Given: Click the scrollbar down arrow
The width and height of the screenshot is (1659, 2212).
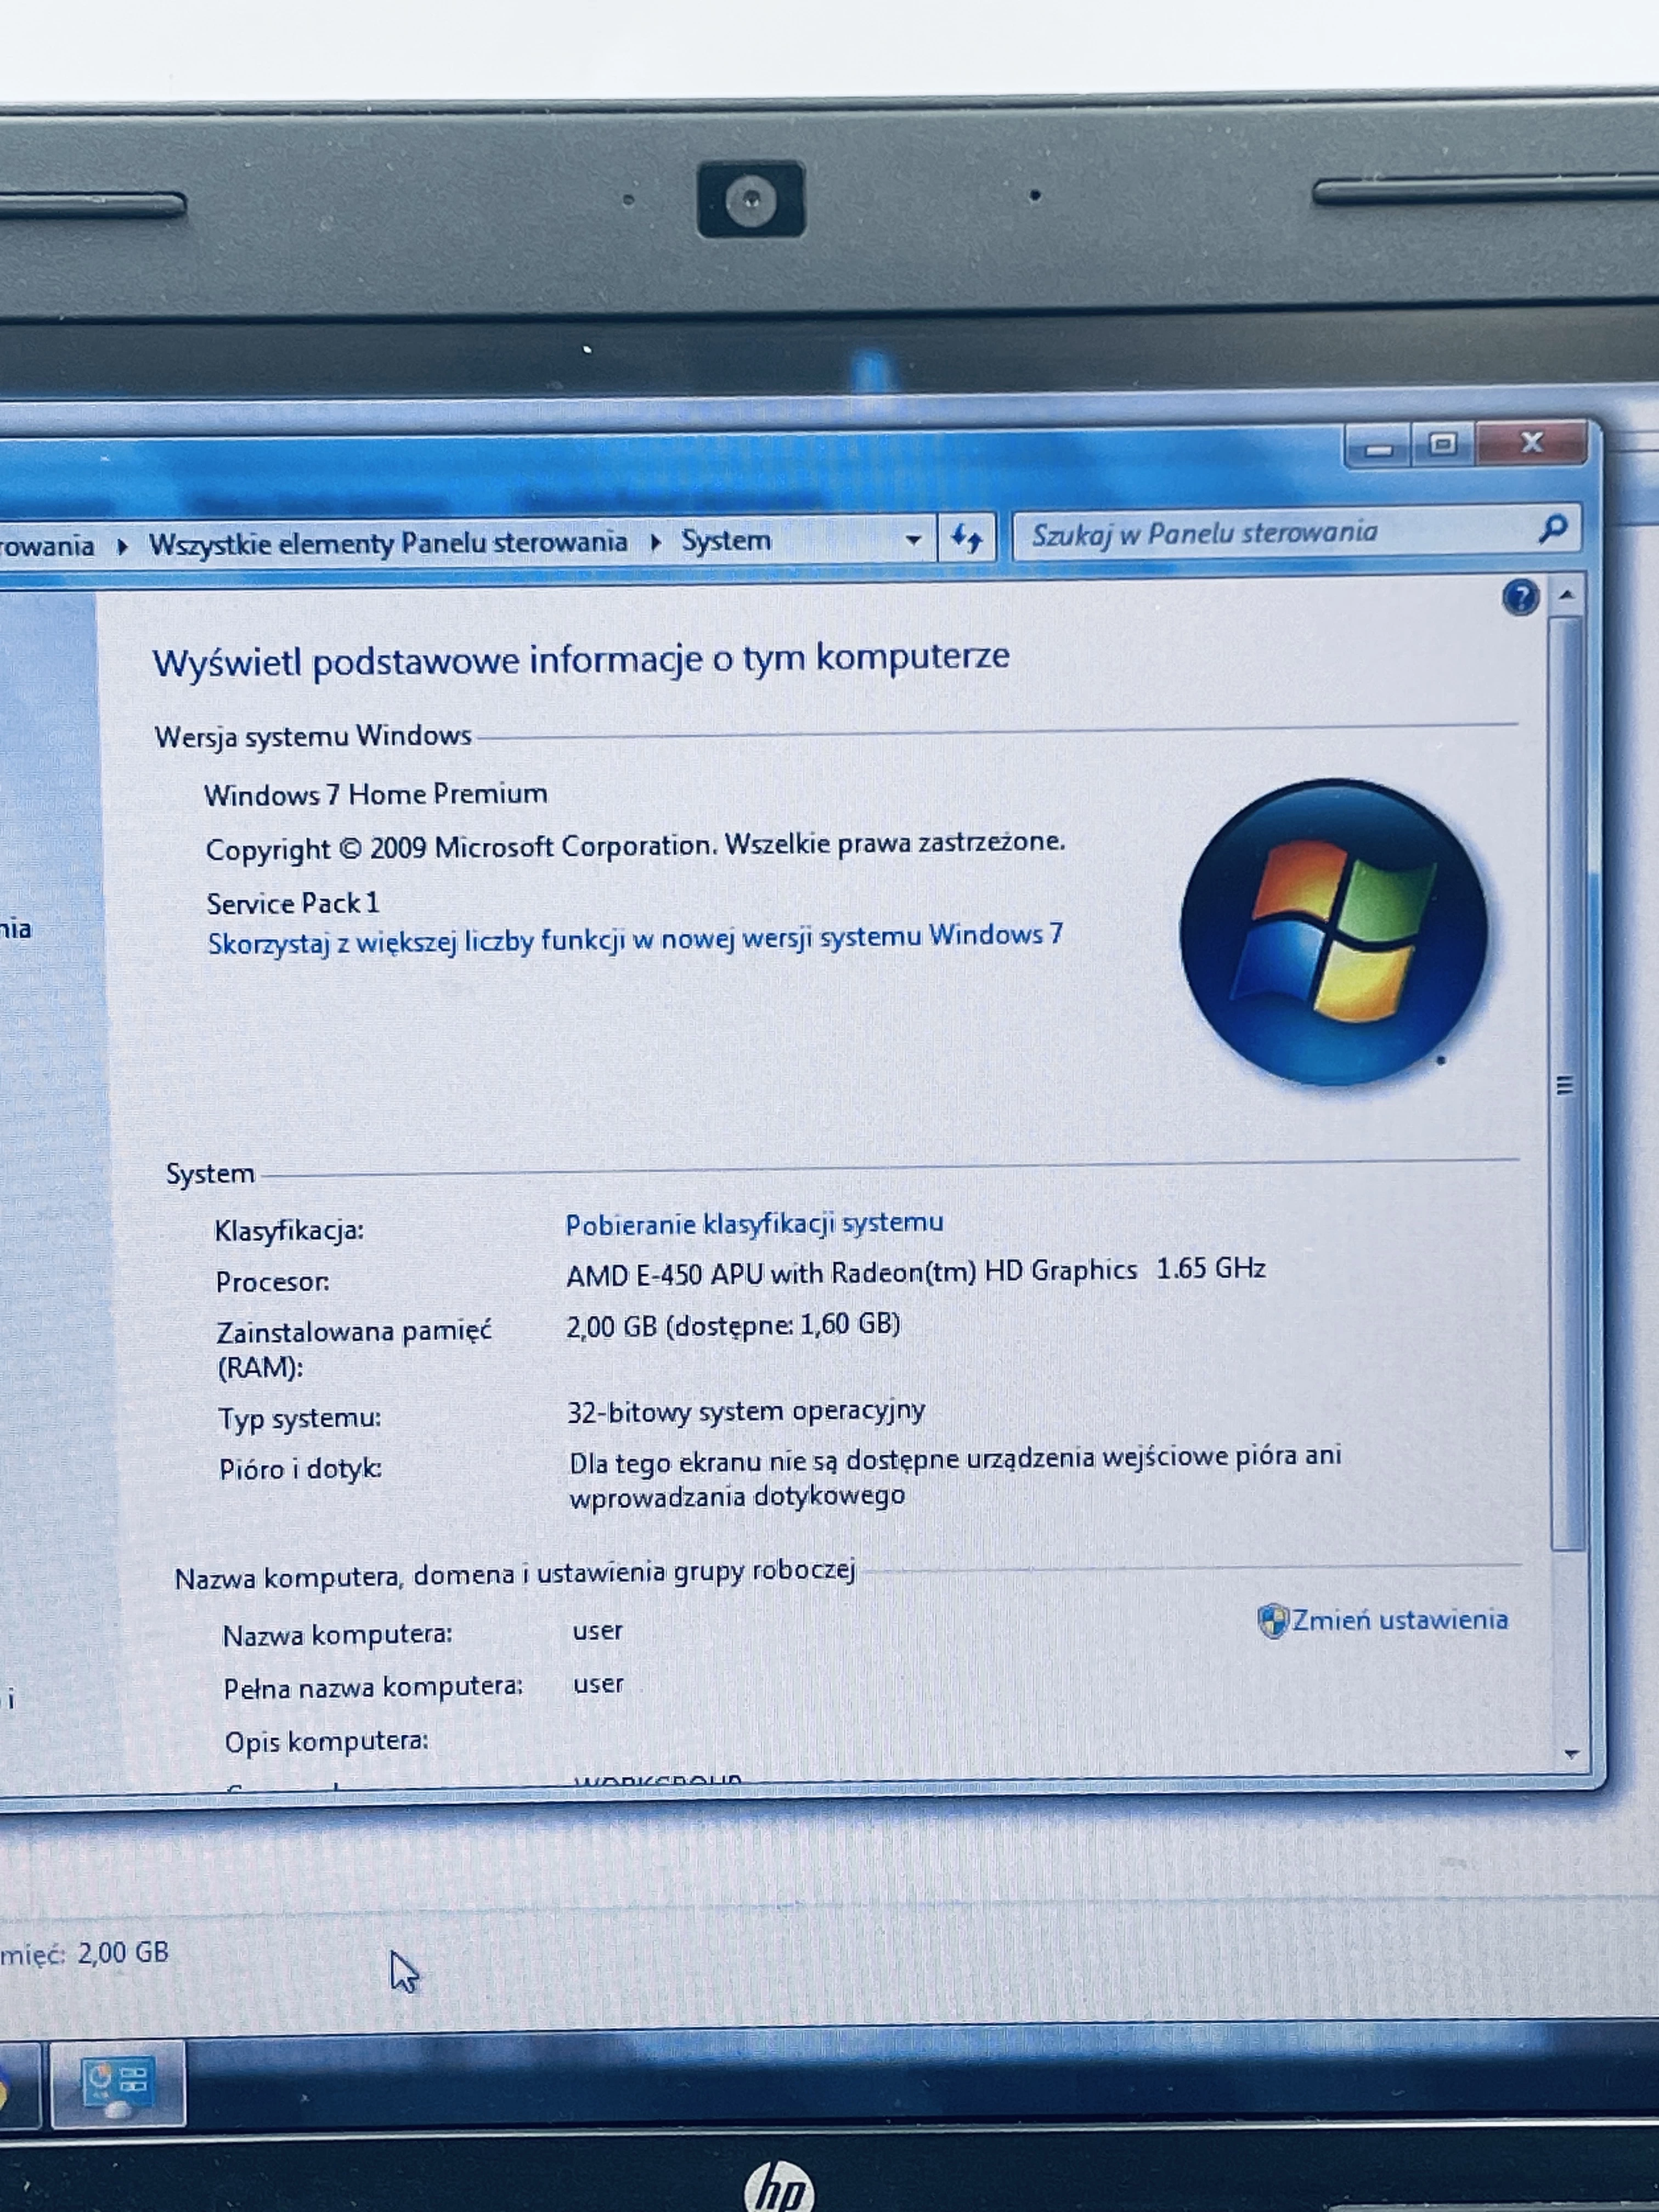Looking at the screenshot, I should 1571,1754.
